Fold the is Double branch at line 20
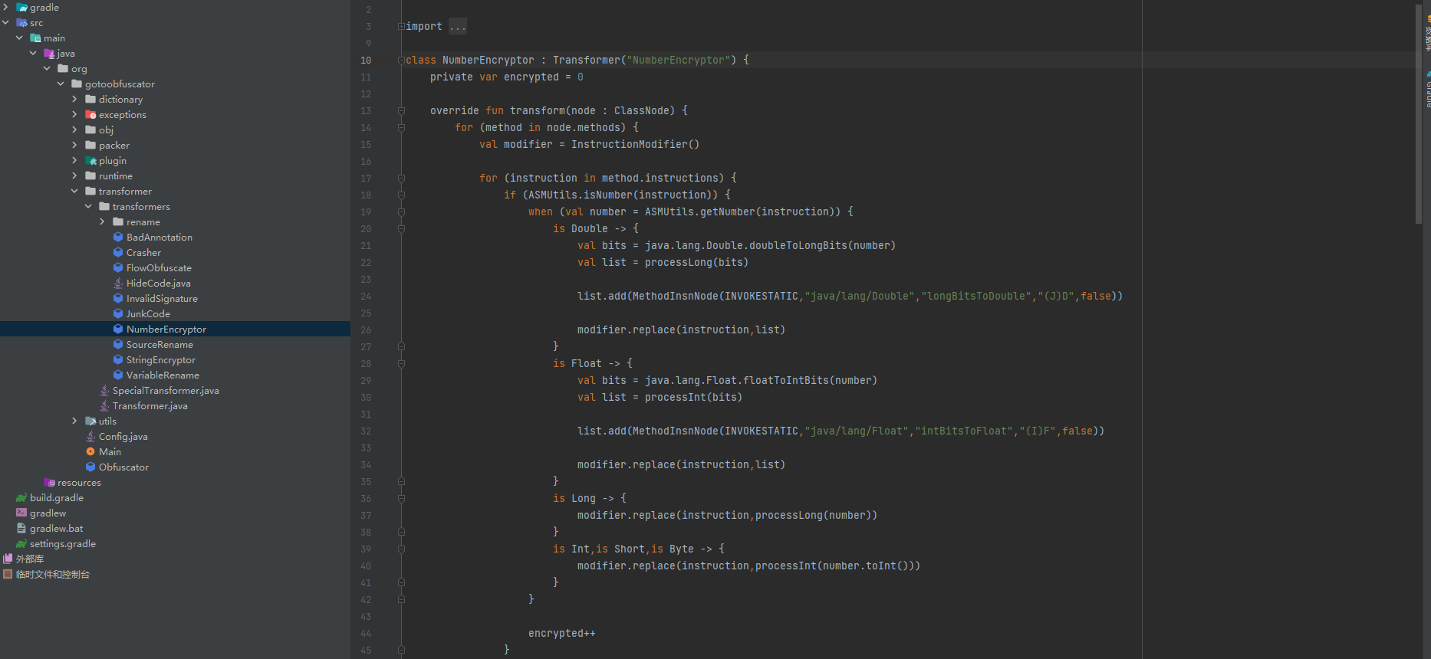Viewport: 1431px width, 659px height. click(x=401, y=228)
